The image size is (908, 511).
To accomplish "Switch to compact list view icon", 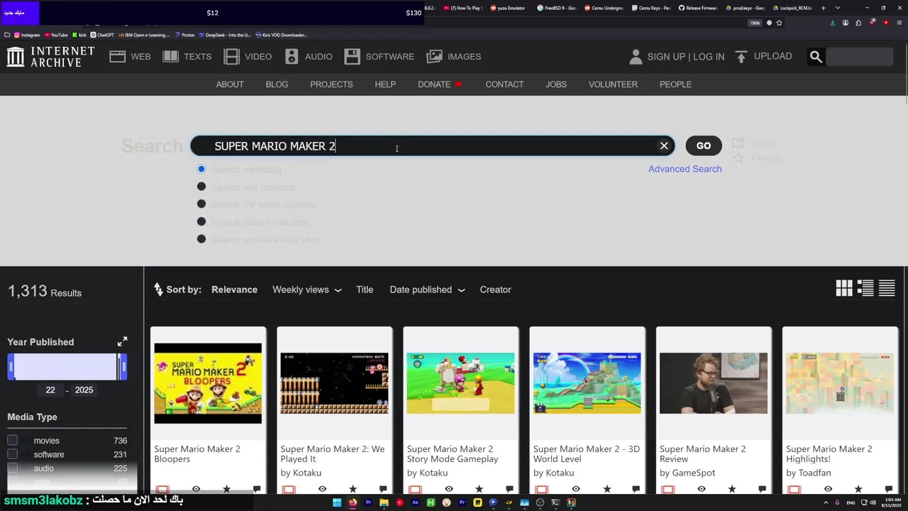I will (887, 287).
